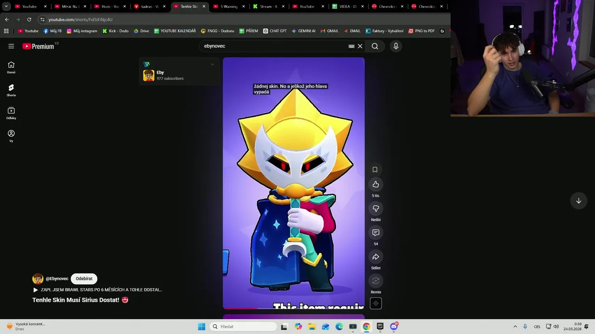Run search with the magnifier button
Screen dimensions: 595x334
click(375, 46)
